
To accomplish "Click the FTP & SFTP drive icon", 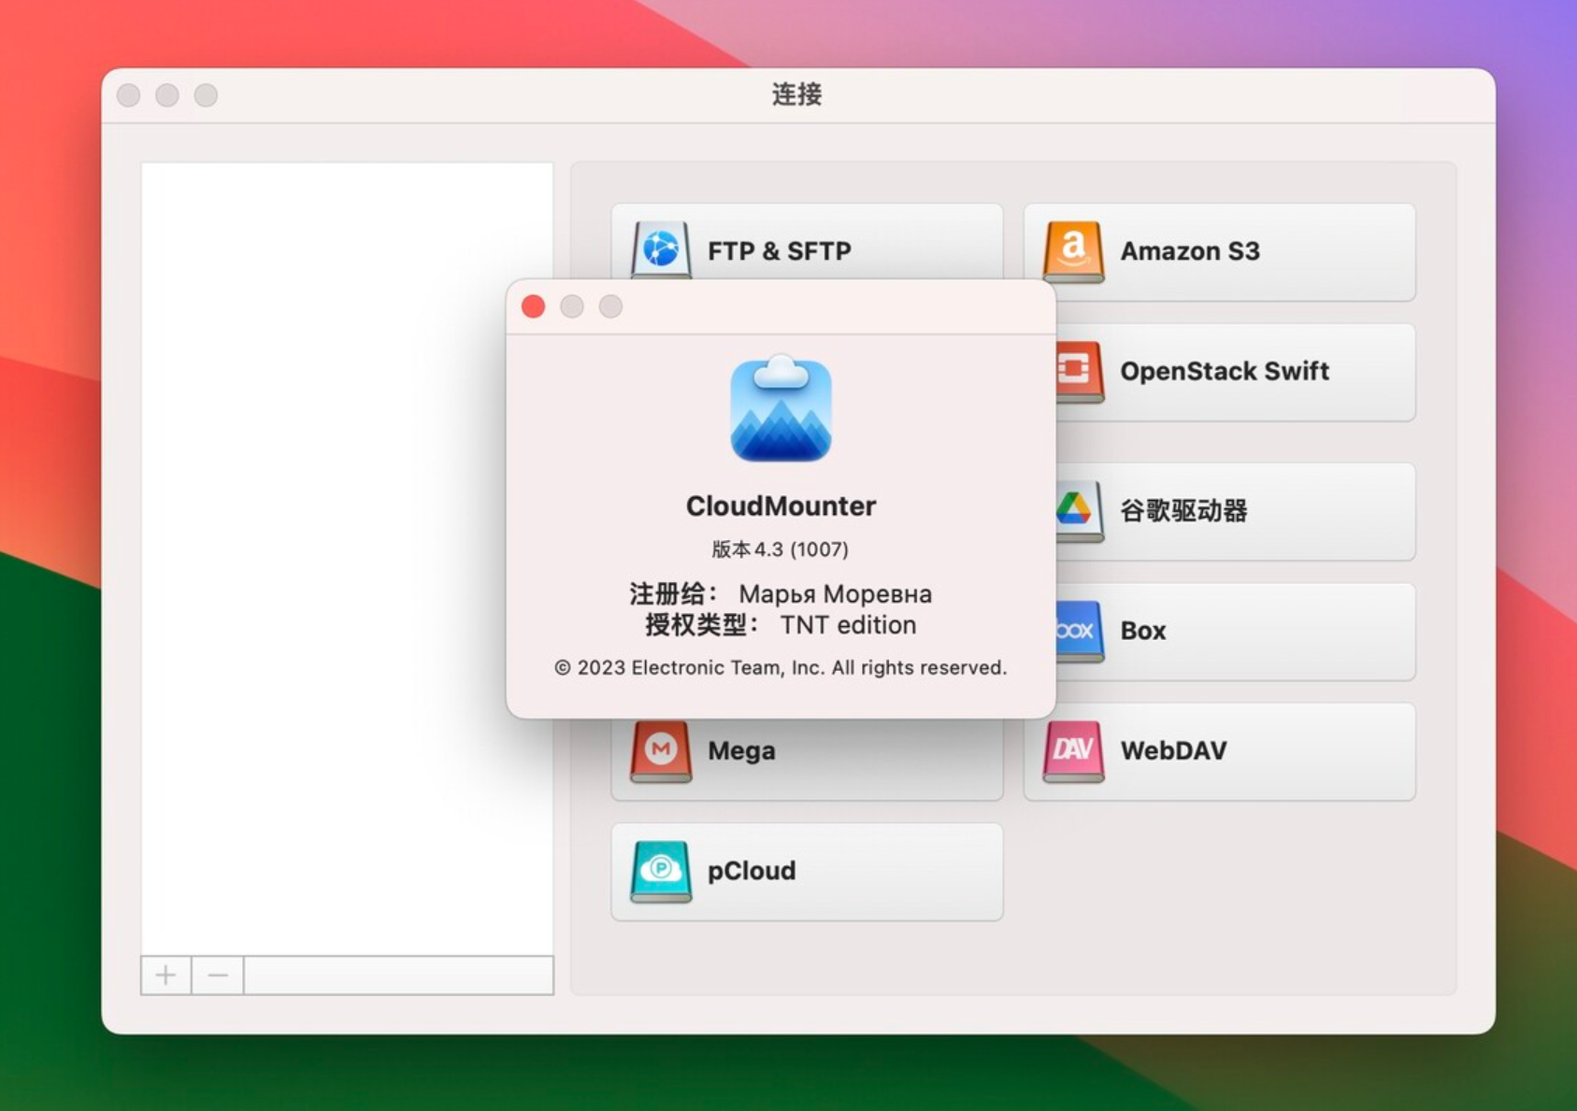I will point(661,249).
